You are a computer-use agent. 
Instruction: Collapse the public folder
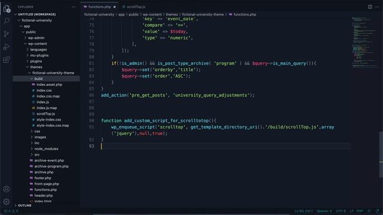click(31, 32)
